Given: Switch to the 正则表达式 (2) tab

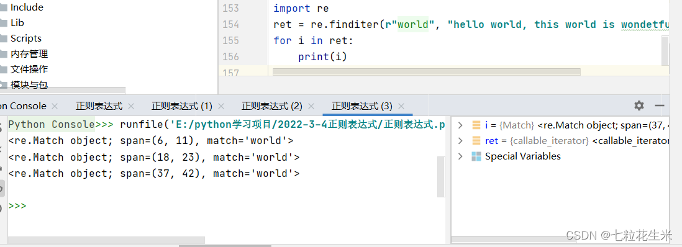Looking at the screenshot, I should [x=272, y=106].
